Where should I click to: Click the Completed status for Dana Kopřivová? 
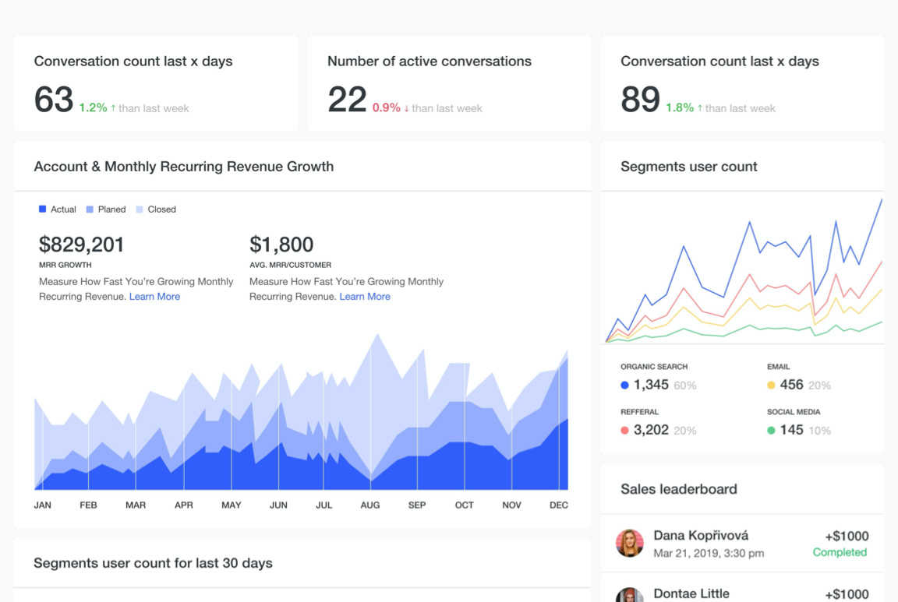coord(840,552)
